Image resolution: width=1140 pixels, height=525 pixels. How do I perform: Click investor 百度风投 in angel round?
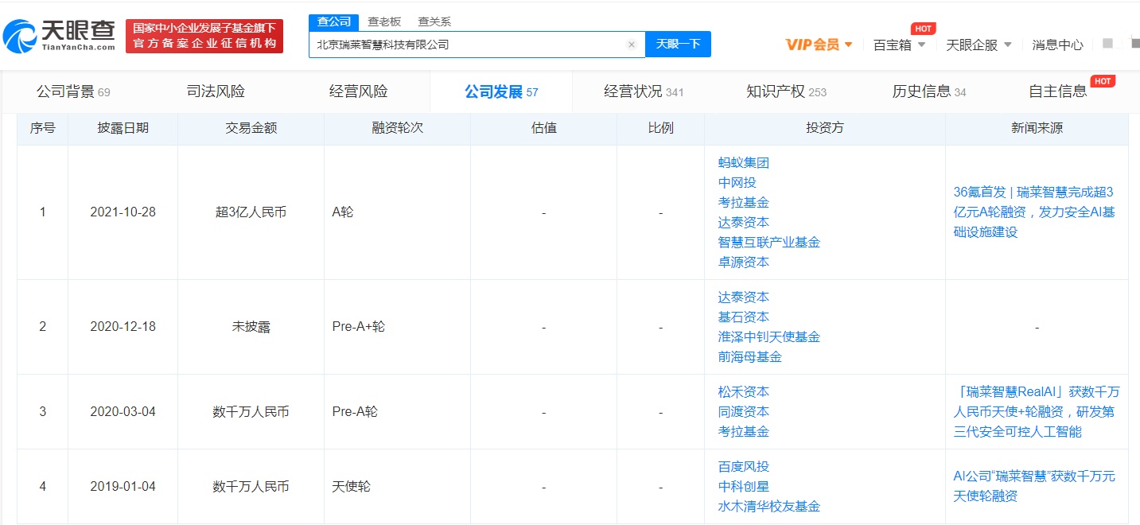point(743,467)
